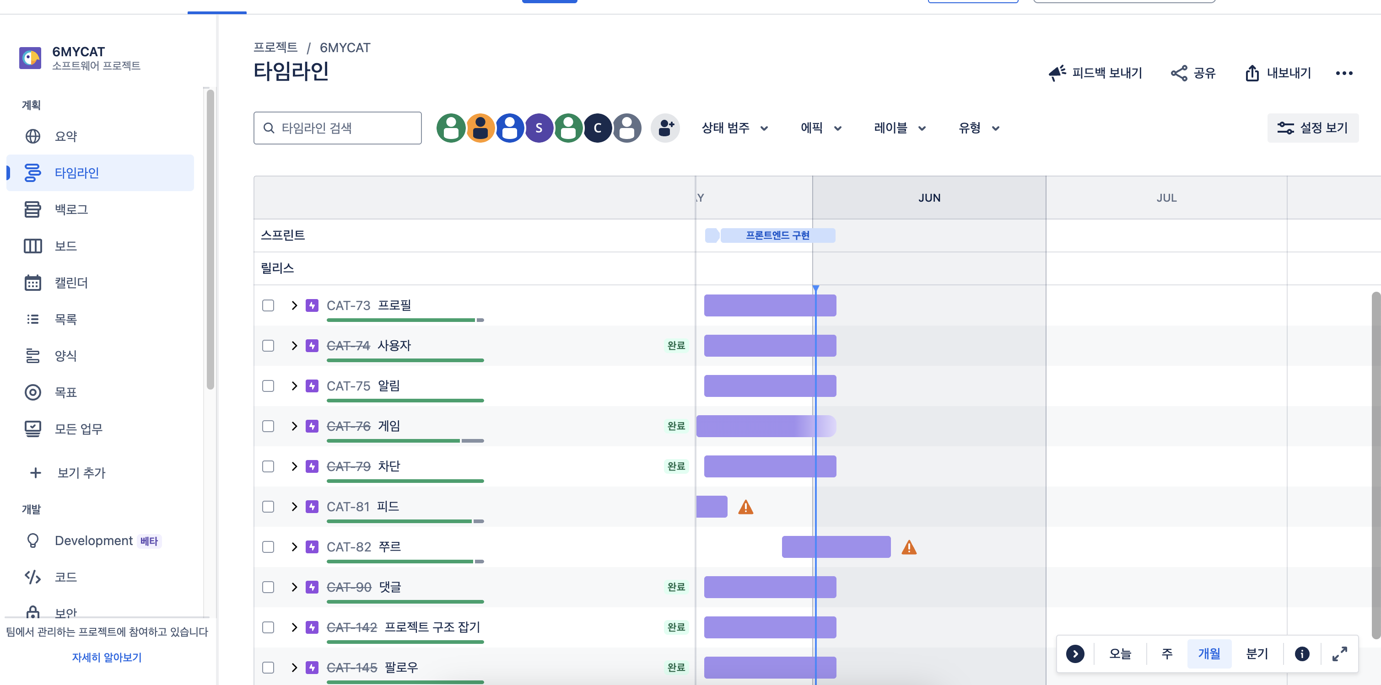This screenshot has height=685, width=1381.
Task: Click the share icon button
Action: coord(1179,73)
